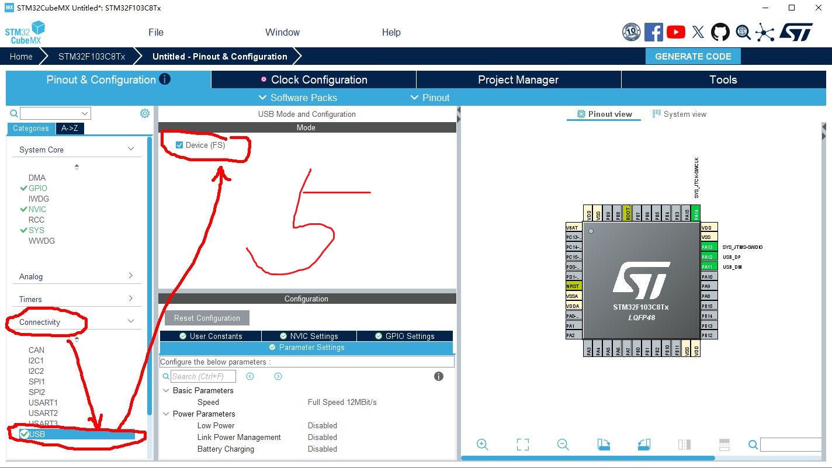Click the horizontal split layout icon
Screen dimensions: 832x468
pyautogui.click(x=724, y=445)
